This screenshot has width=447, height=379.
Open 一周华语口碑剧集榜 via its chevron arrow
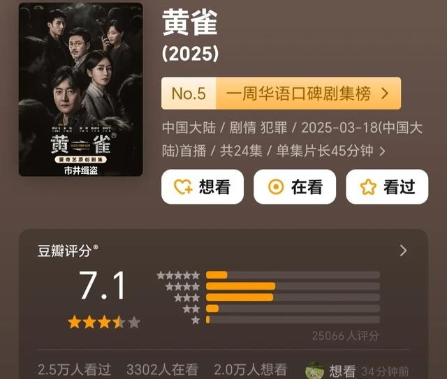click(385, 94)
